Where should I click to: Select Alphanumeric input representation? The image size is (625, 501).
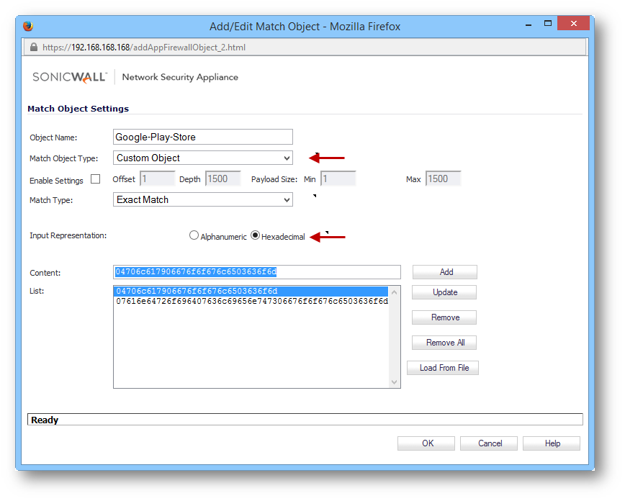(194, 235)
